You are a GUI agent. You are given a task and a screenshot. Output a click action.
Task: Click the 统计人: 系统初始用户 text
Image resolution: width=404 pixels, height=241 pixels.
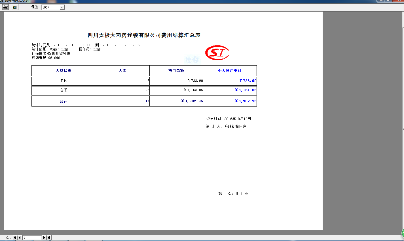[x=226, y=127]
